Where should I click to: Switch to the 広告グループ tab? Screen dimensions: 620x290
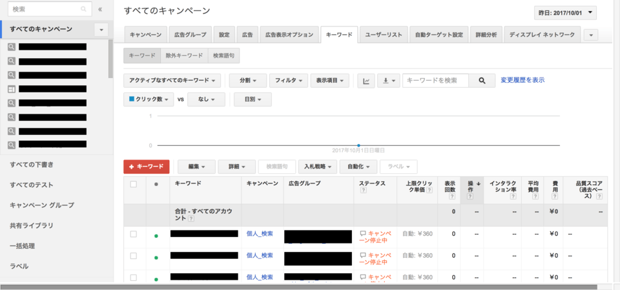tap(190, 35)
